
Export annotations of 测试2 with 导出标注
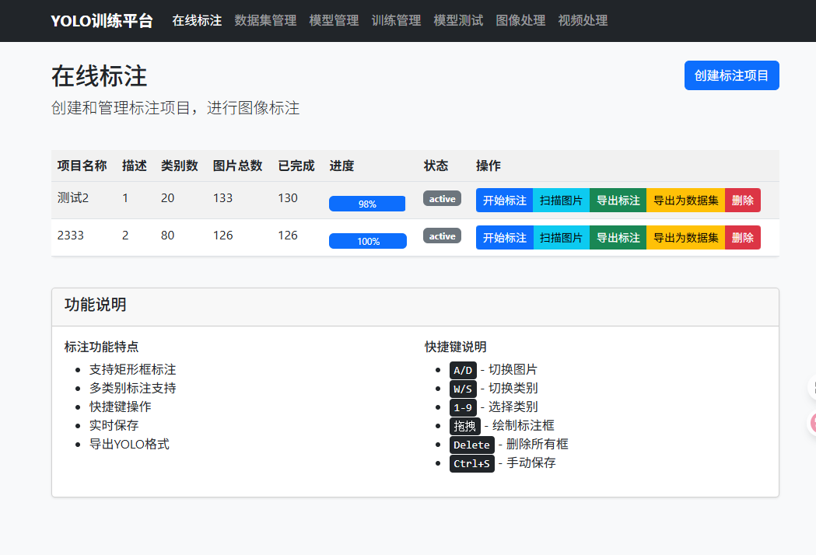point(618,200)
